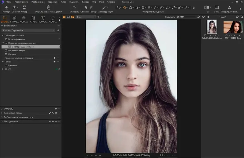Toggle the eye icon above the browser
The image size is (244, 158).
click(x=203, y=17)
